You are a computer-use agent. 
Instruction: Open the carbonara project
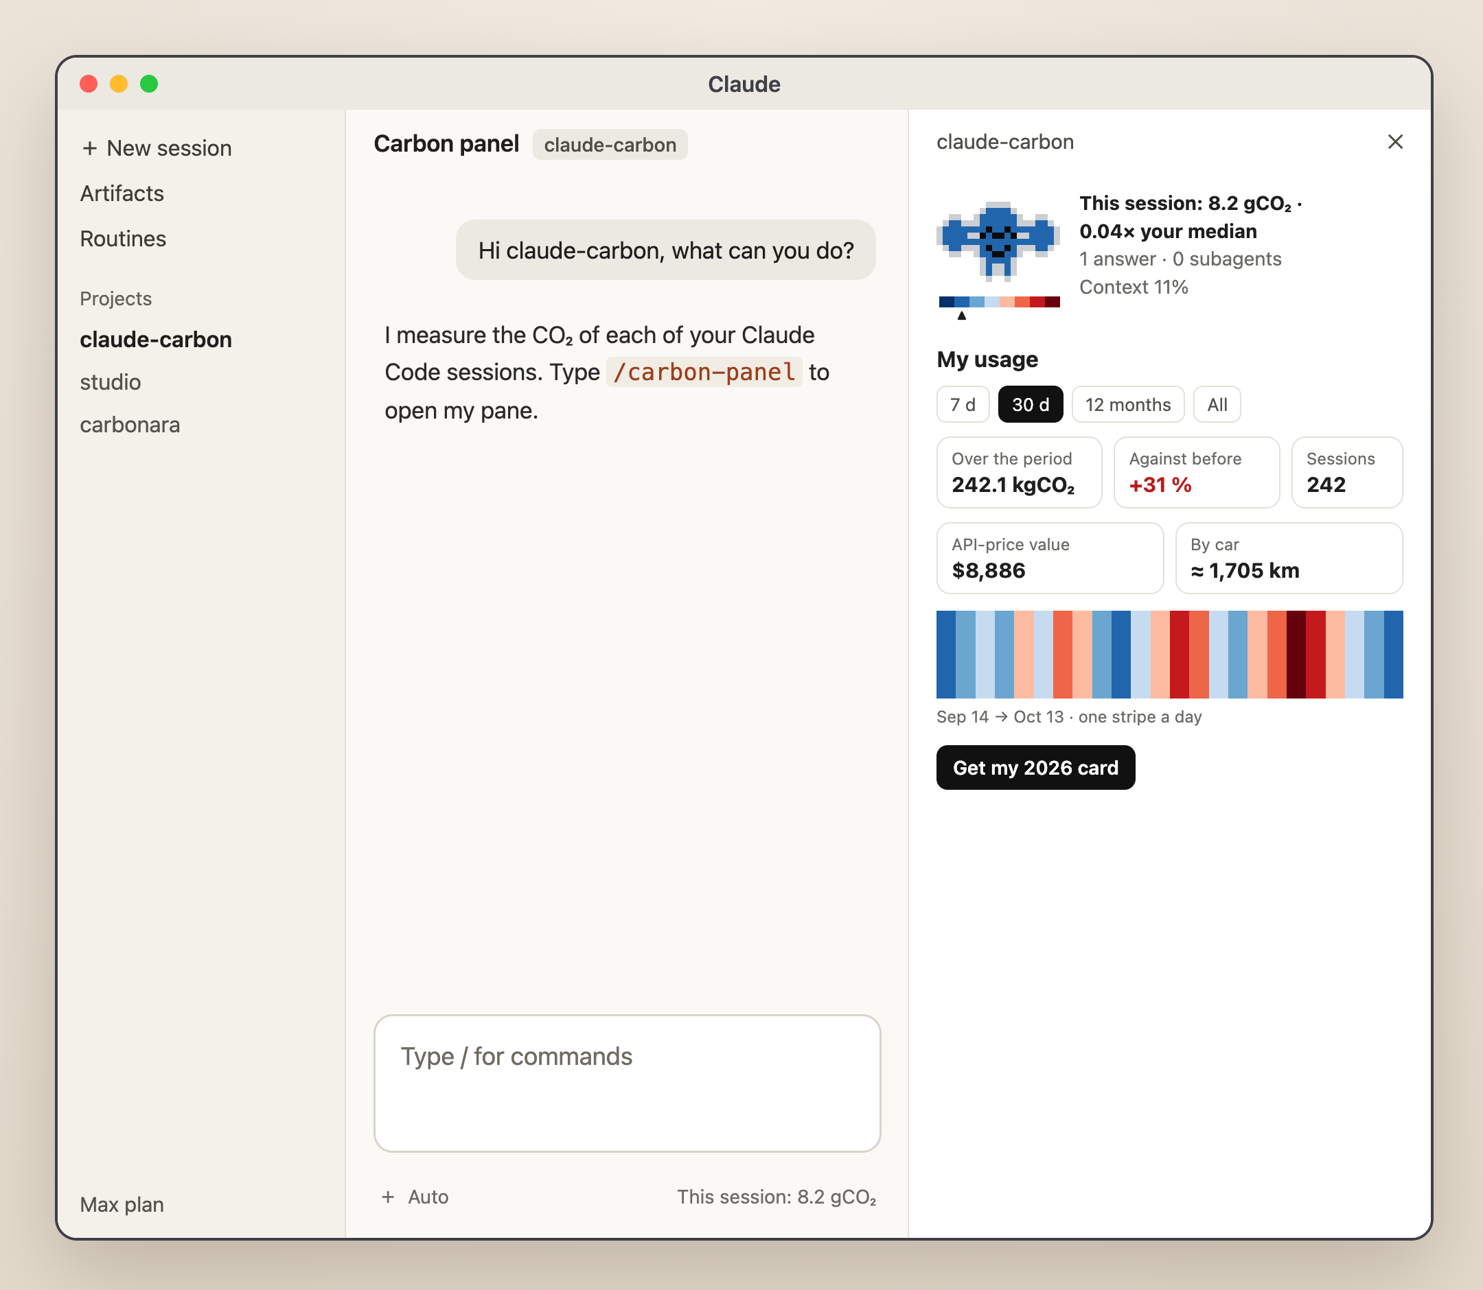click(x=130, y=425)
